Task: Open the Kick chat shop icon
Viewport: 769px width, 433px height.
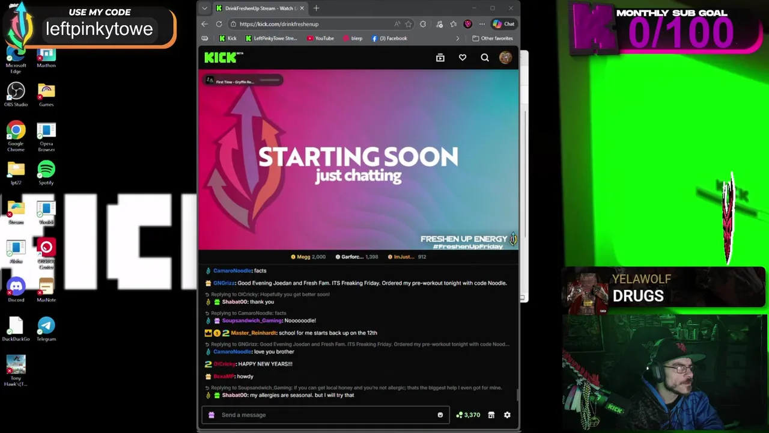Action: pyautogui.click(x=491, y=415)
